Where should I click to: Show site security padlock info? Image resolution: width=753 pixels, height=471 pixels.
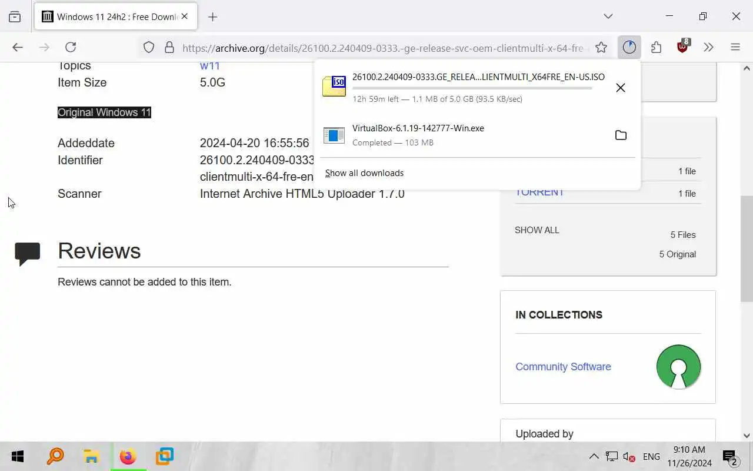point(169,48)
